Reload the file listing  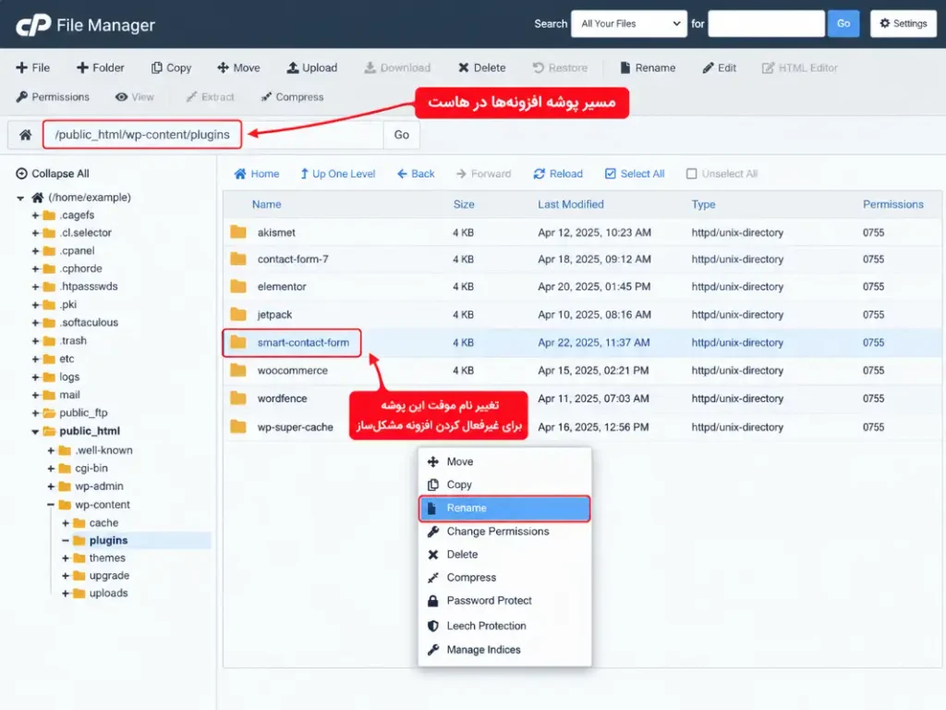click(x=558, y=174)
